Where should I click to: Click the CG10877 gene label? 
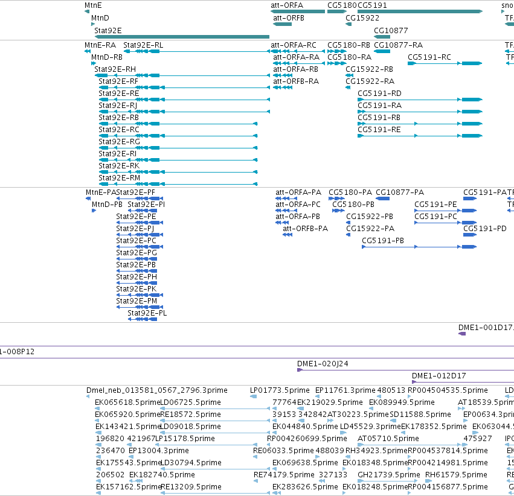[x=391, y=30]
